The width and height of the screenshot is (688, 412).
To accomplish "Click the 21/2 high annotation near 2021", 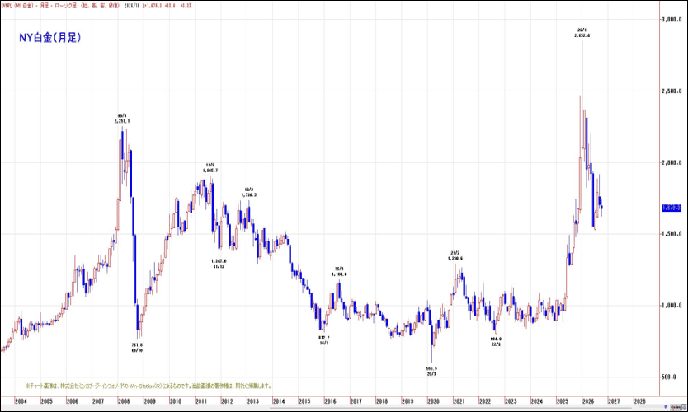I will coord(455,255).
